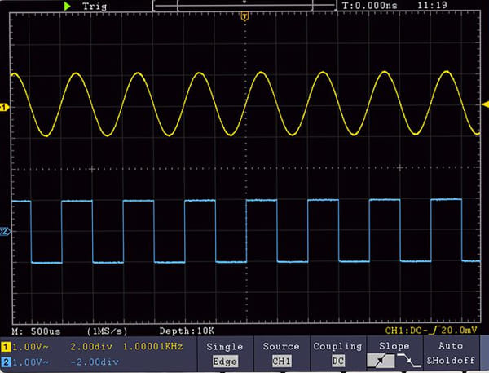The height and width of the screenshot is (373, 489).
Task: Click the yellow trigger level arrow
Action: pos(485,104)
